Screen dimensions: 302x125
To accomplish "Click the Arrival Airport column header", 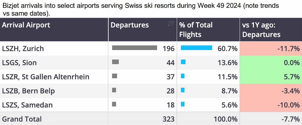I will pyautogui.click(x=26, y=25).
